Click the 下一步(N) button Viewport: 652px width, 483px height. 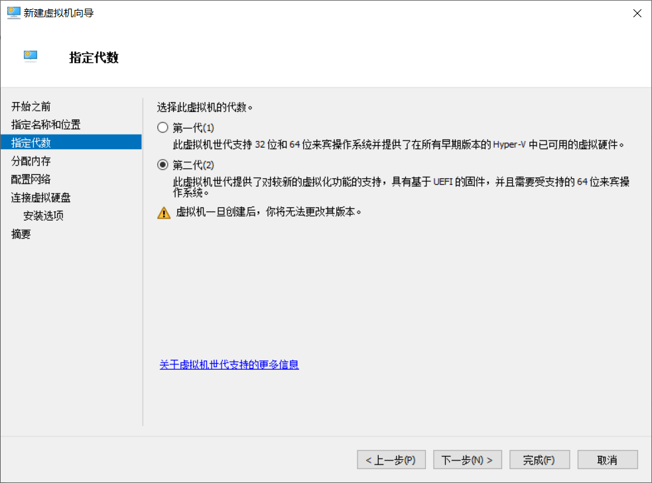click(467, 459)
